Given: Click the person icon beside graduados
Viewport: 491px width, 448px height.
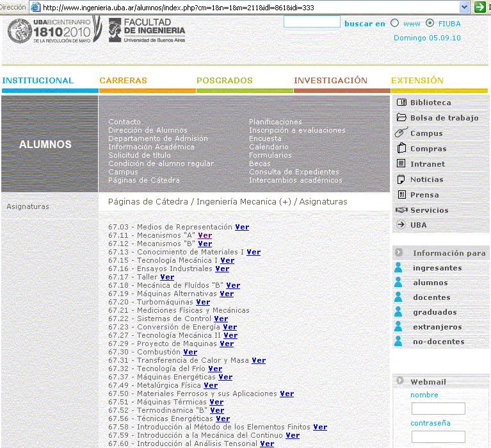Looking at the screenshot, I should (x=398, y=311).
